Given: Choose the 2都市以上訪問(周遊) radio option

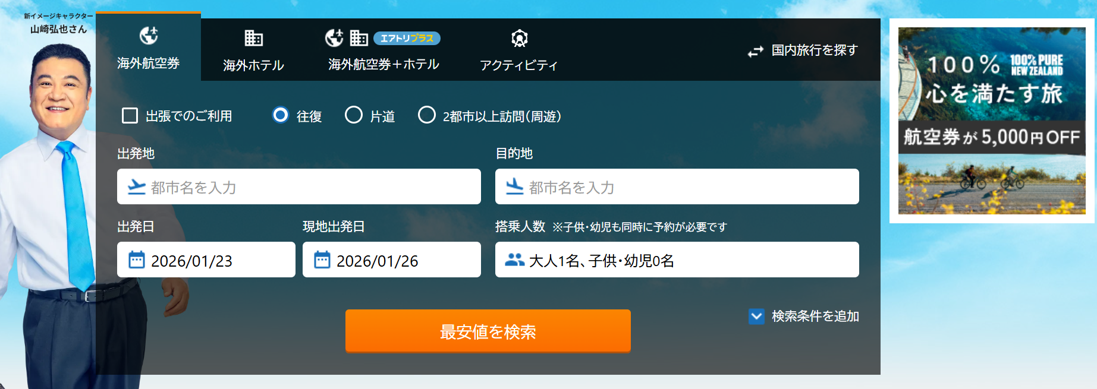Looking at the screenshot, I should coord(426,115).
